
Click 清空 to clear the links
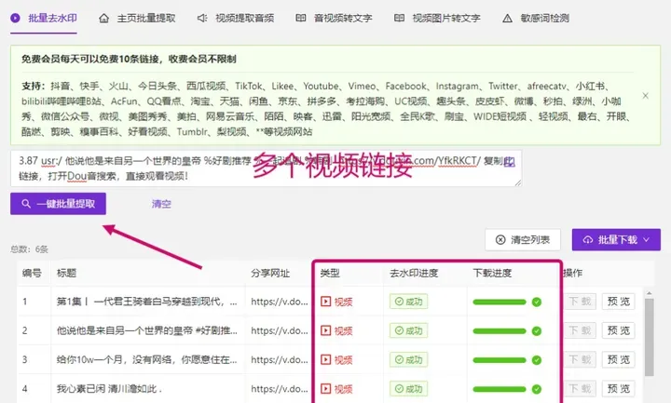tap(161, 204)
